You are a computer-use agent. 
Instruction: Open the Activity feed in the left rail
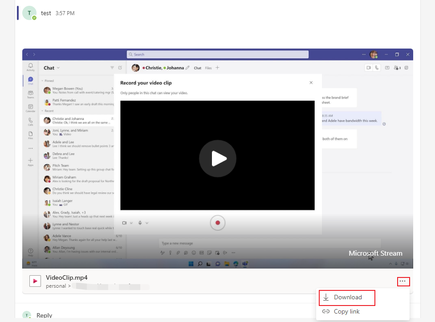30,66
